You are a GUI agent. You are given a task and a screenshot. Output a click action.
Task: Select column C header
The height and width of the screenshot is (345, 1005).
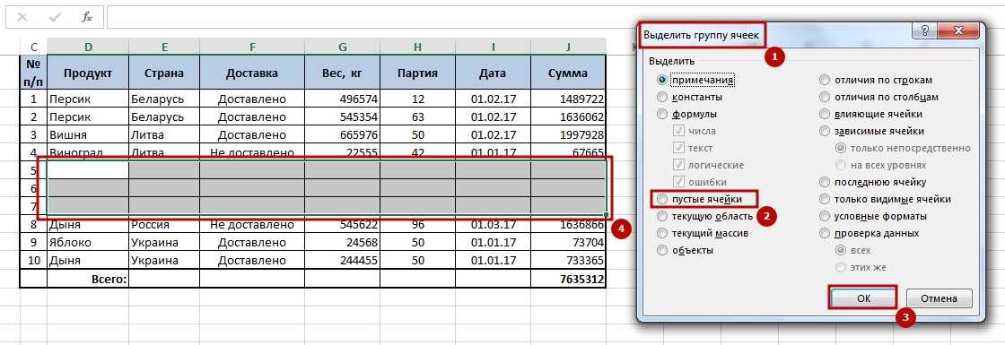click(33, 47)
